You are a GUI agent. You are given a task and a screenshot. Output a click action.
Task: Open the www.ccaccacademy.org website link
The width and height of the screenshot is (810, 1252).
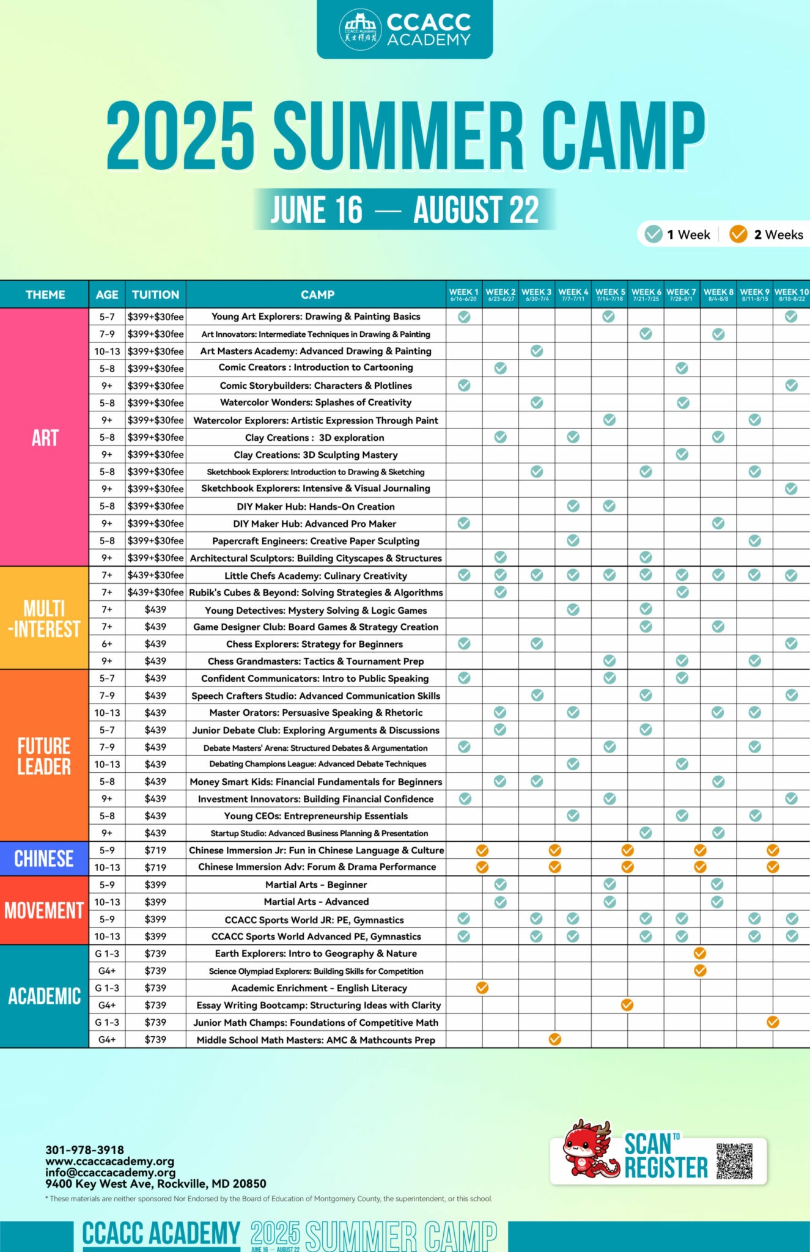[110, 1161]
